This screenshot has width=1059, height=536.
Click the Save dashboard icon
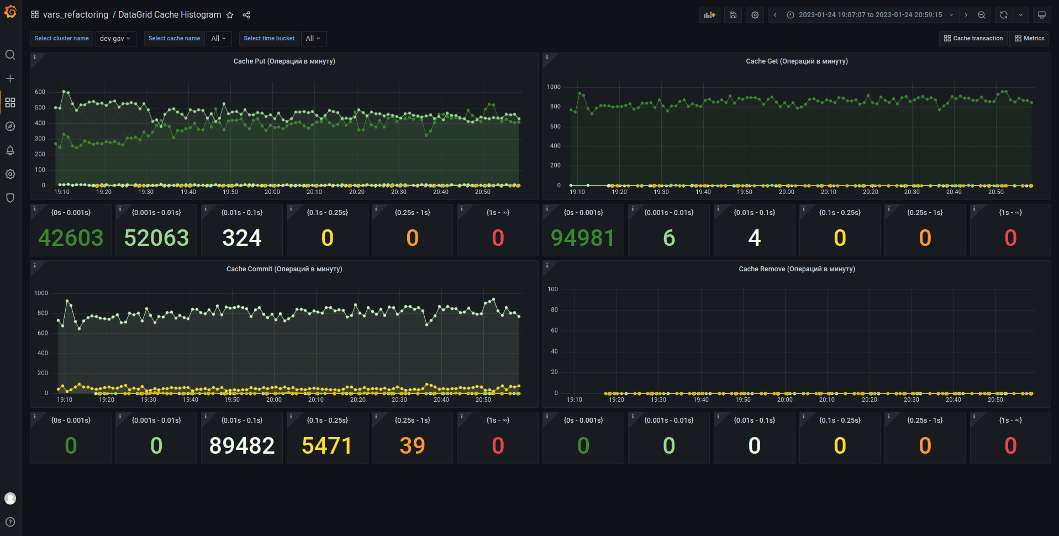733,15
